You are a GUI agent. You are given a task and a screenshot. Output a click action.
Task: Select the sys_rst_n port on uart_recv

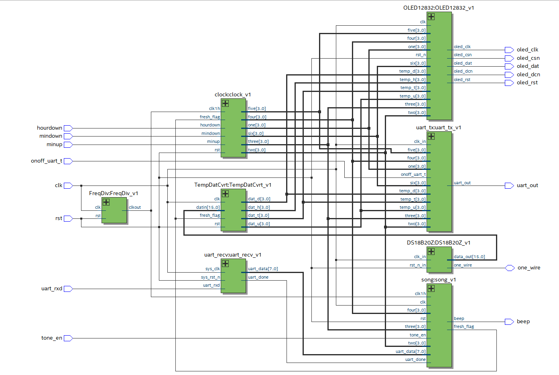pos(210,277)
